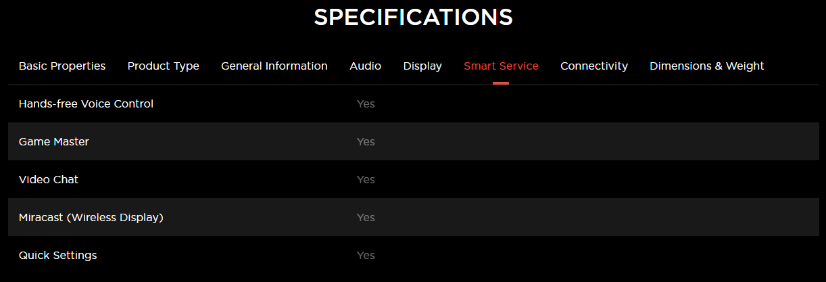The width and height of the screenshot is (826, 282).
Task: Click the Game Master row label
Action: coord(54,142)
